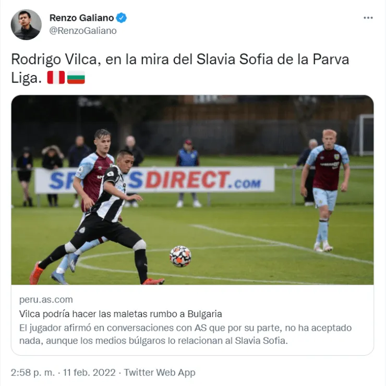Click the Twitter Web App source label
The width and height of the screenshot is (386, 386).
[160, 372]
